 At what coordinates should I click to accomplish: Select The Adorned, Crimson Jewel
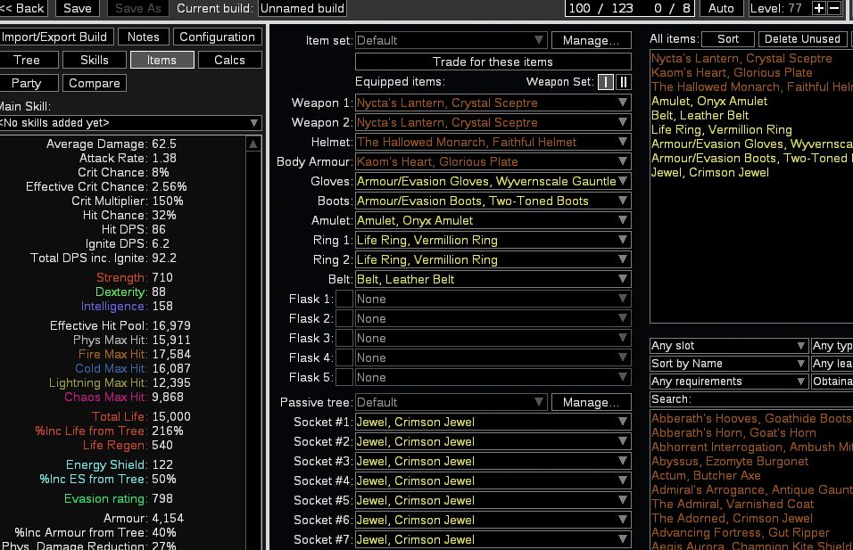tap(732, 519)
